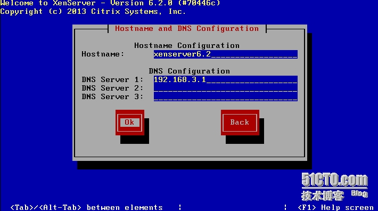Screen dimensions: 378x211
Task: Click the 'Hostname:' label
Action: pos(103,54)
